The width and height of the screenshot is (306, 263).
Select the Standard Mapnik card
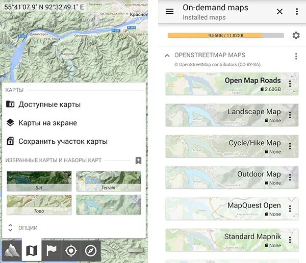tap(232, 240)
